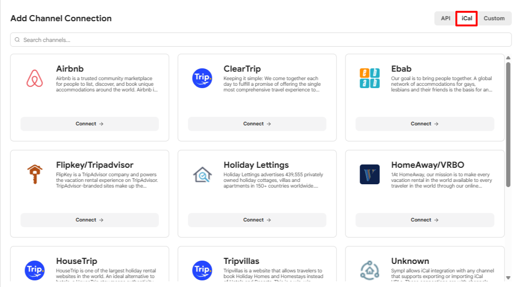Screen dimensions: 521x287
Task: Click the HouseTrip logo icon
Action: click(34, 271)
